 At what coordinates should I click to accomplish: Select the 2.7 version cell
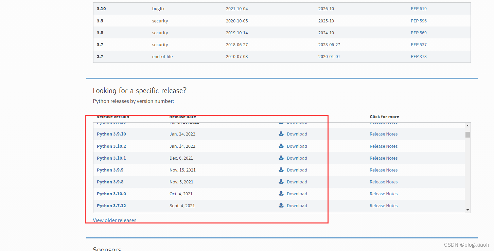(100, 57)
